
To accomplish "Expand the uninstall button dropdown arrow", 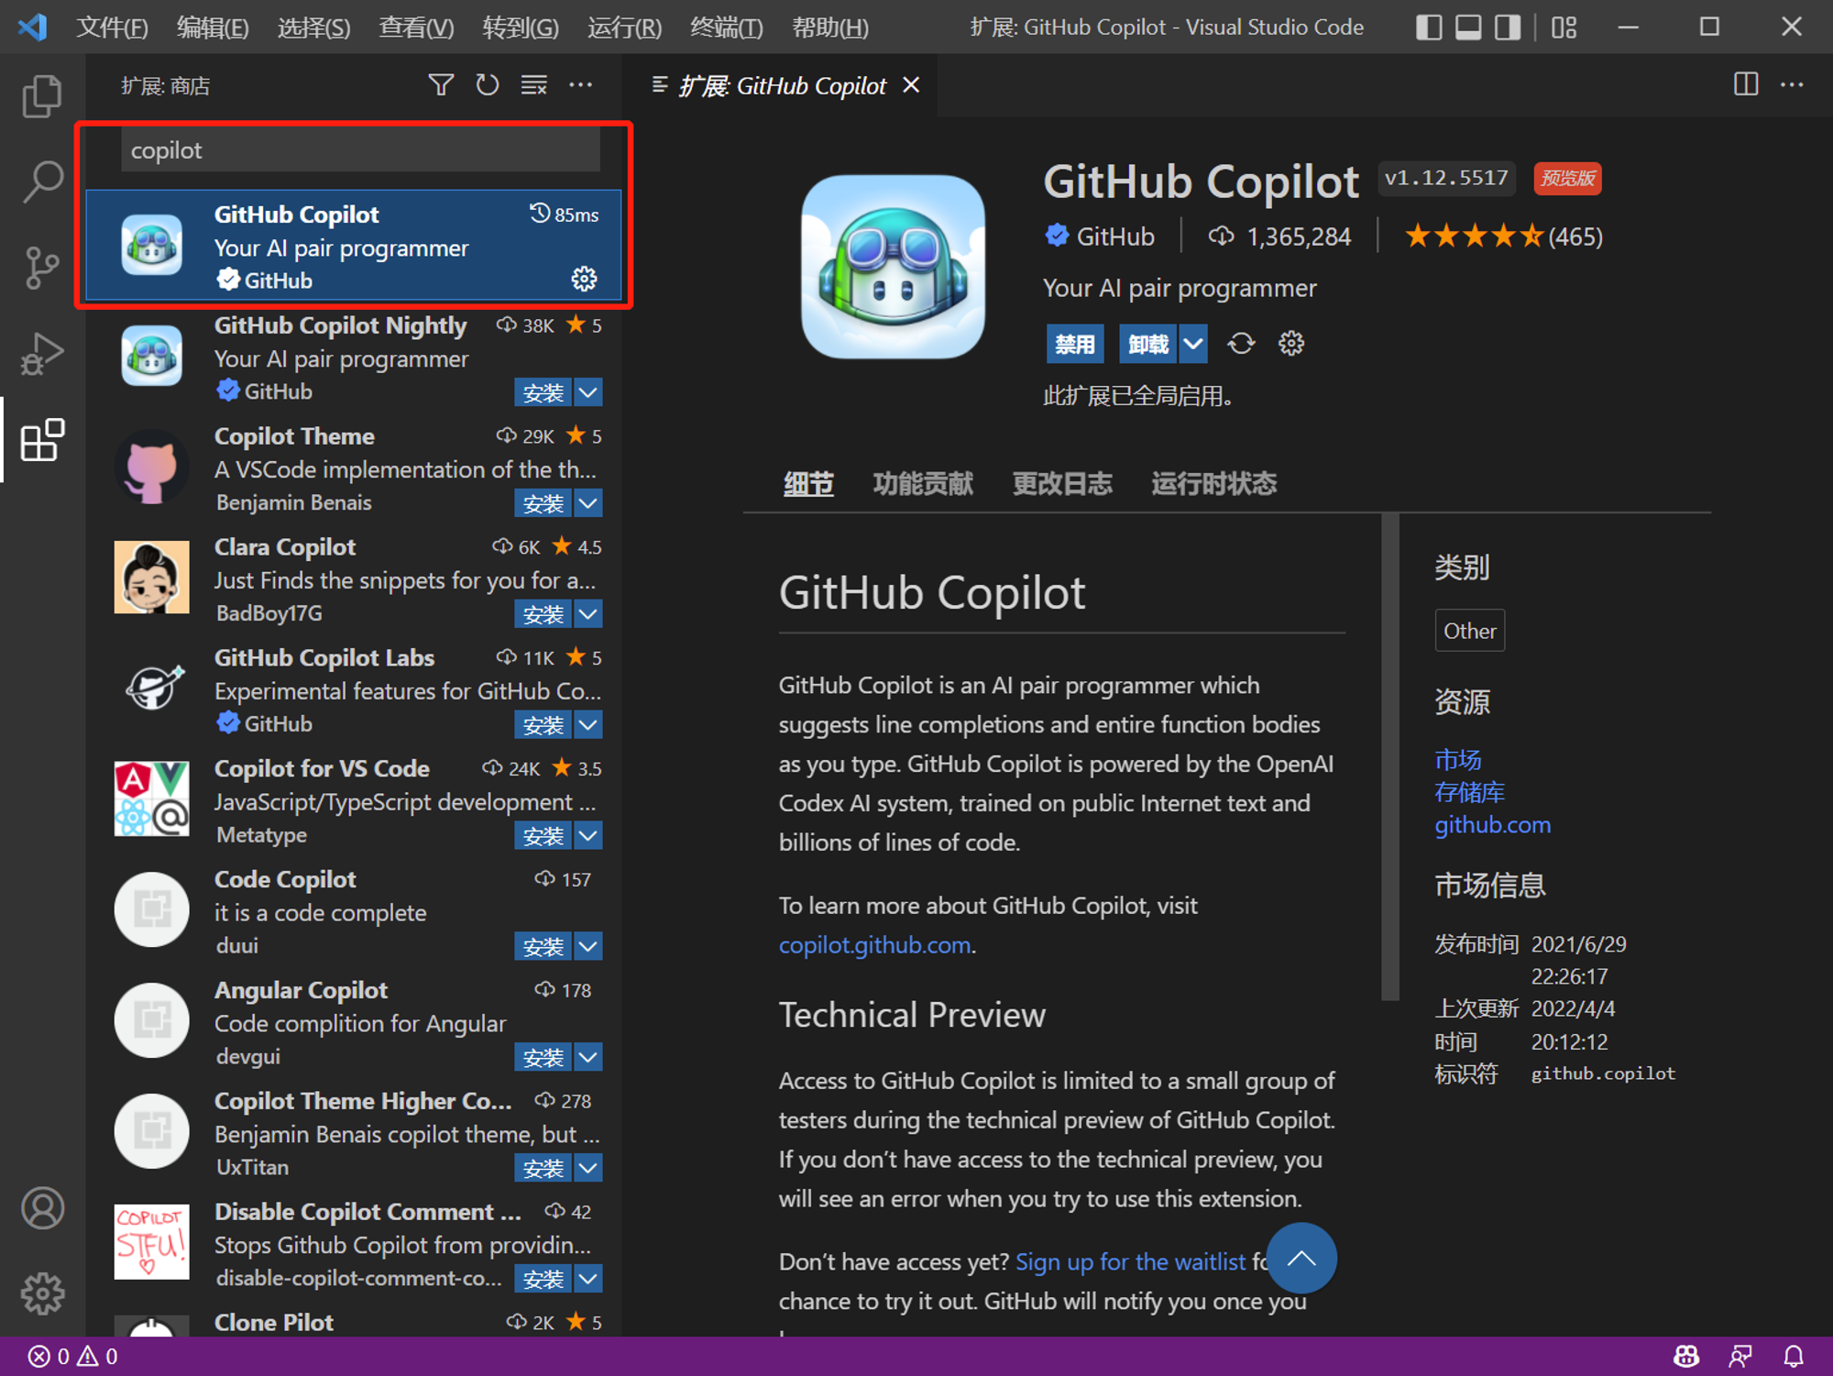I will (x=1192, y=344).
